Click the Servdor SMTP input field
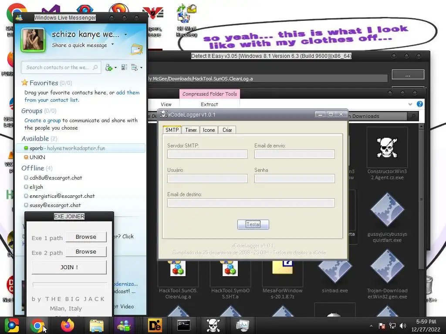446x334 pixels. pos(207,154)
